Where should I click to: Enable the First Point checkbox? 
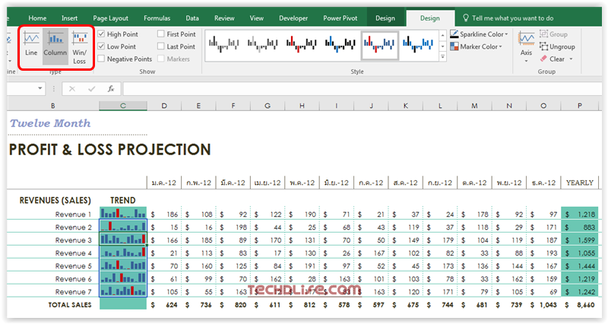(x=161, y=34)
